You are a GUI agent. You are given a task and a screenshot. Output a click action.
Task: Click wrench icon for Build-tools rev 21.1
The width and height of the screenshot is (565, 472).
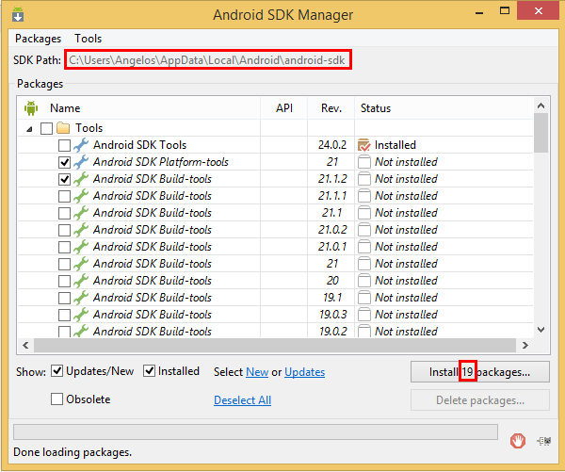(x=81, y=213)
